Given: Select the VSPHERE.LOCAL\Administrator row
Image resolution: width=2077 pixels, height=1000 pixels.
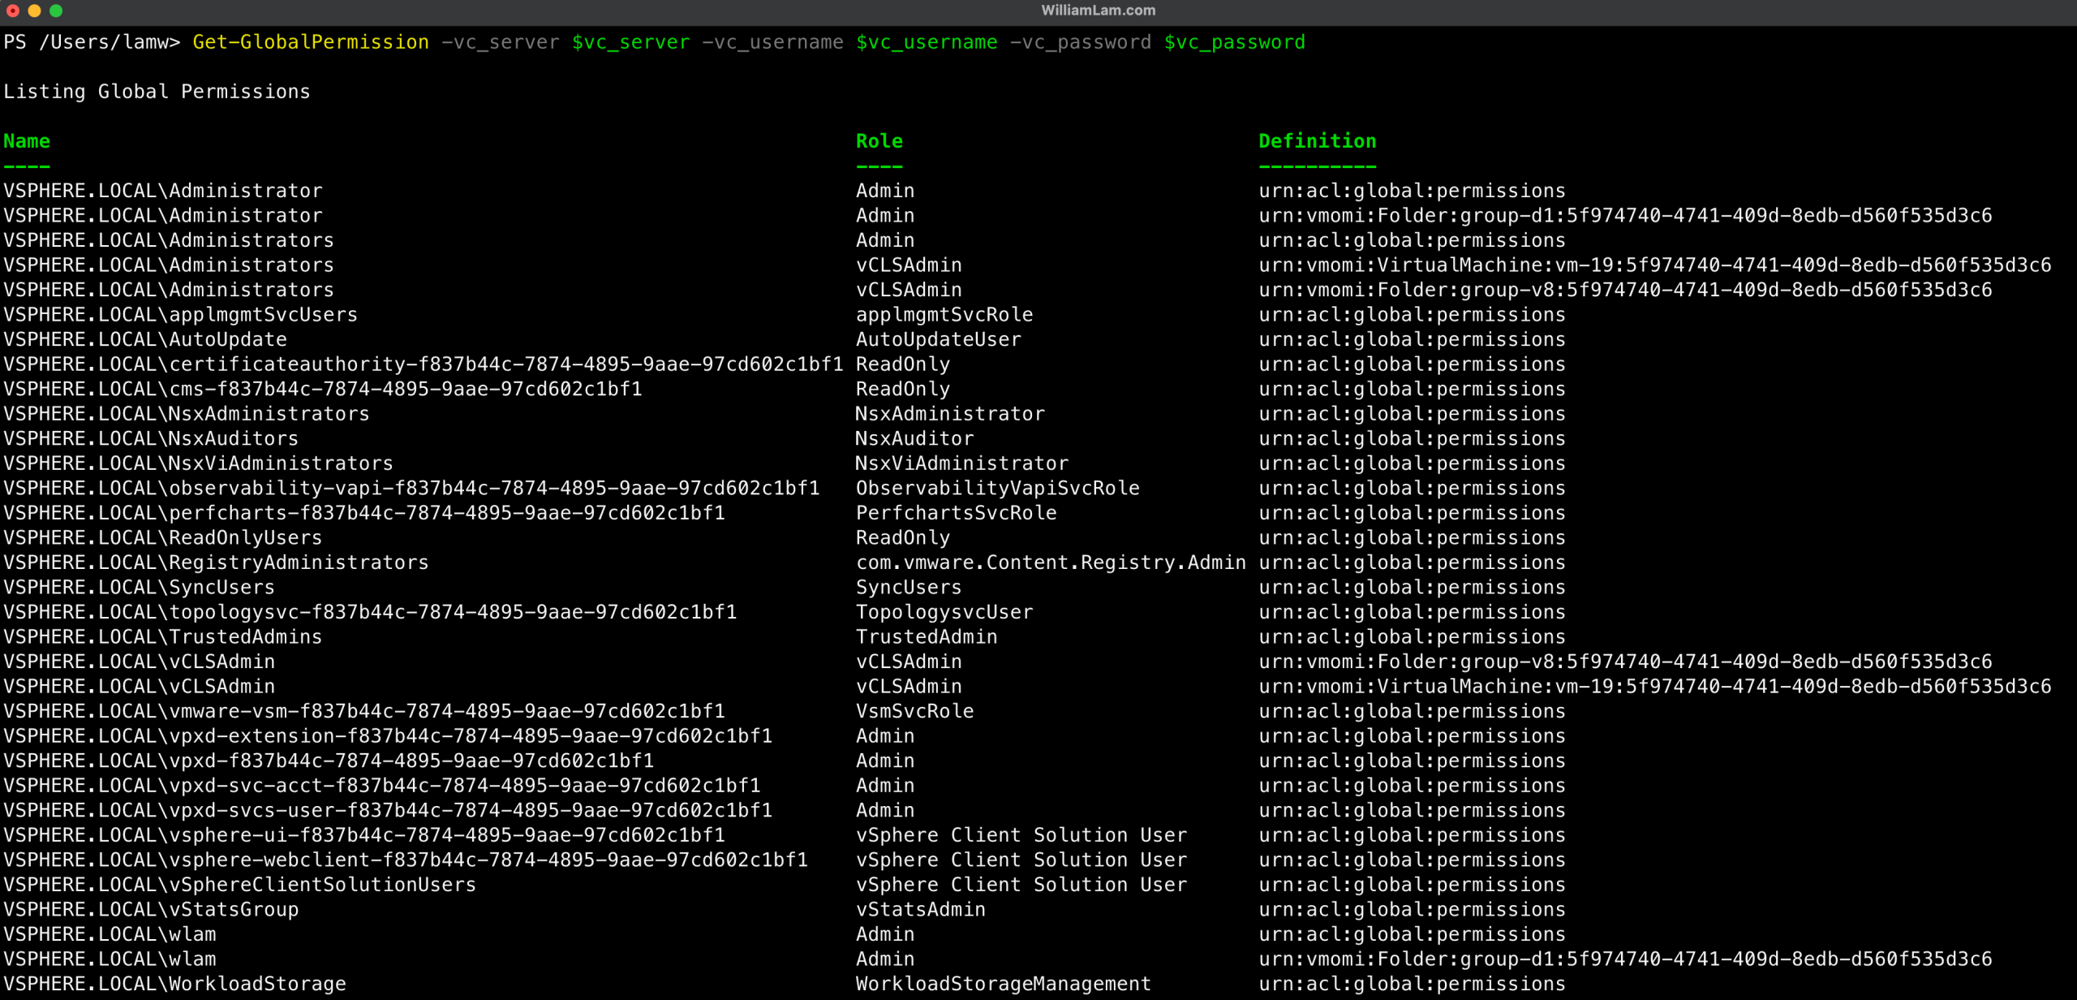Looking at the screenshot, I should (x=162, y=190).
